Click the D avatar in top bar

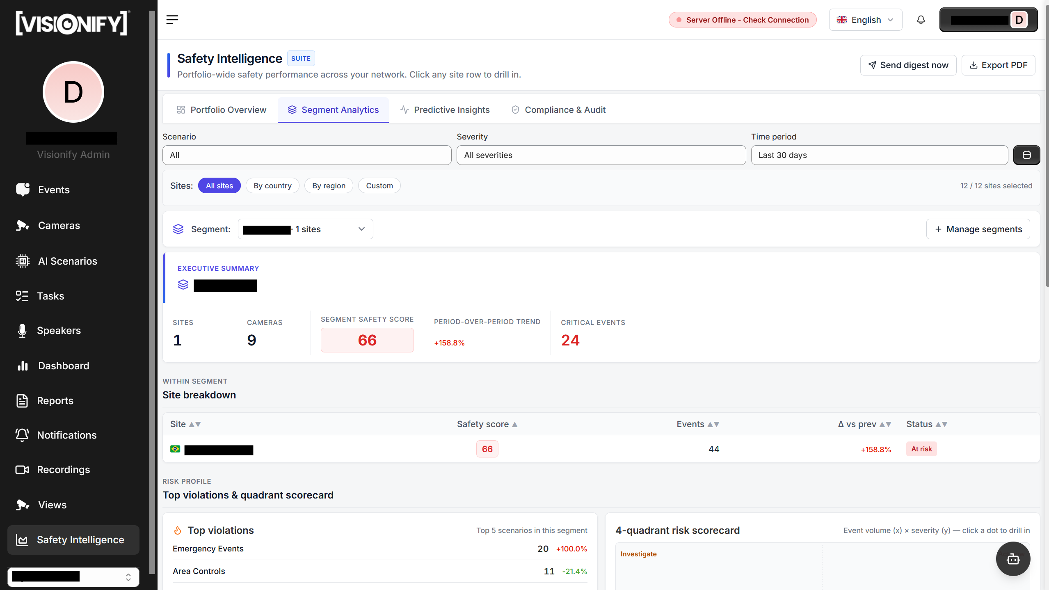click(x=1019, y=20)
